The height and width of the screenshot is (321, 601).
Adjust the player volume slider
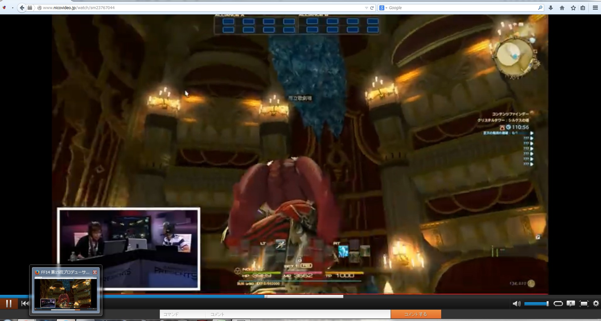(536, 304)
